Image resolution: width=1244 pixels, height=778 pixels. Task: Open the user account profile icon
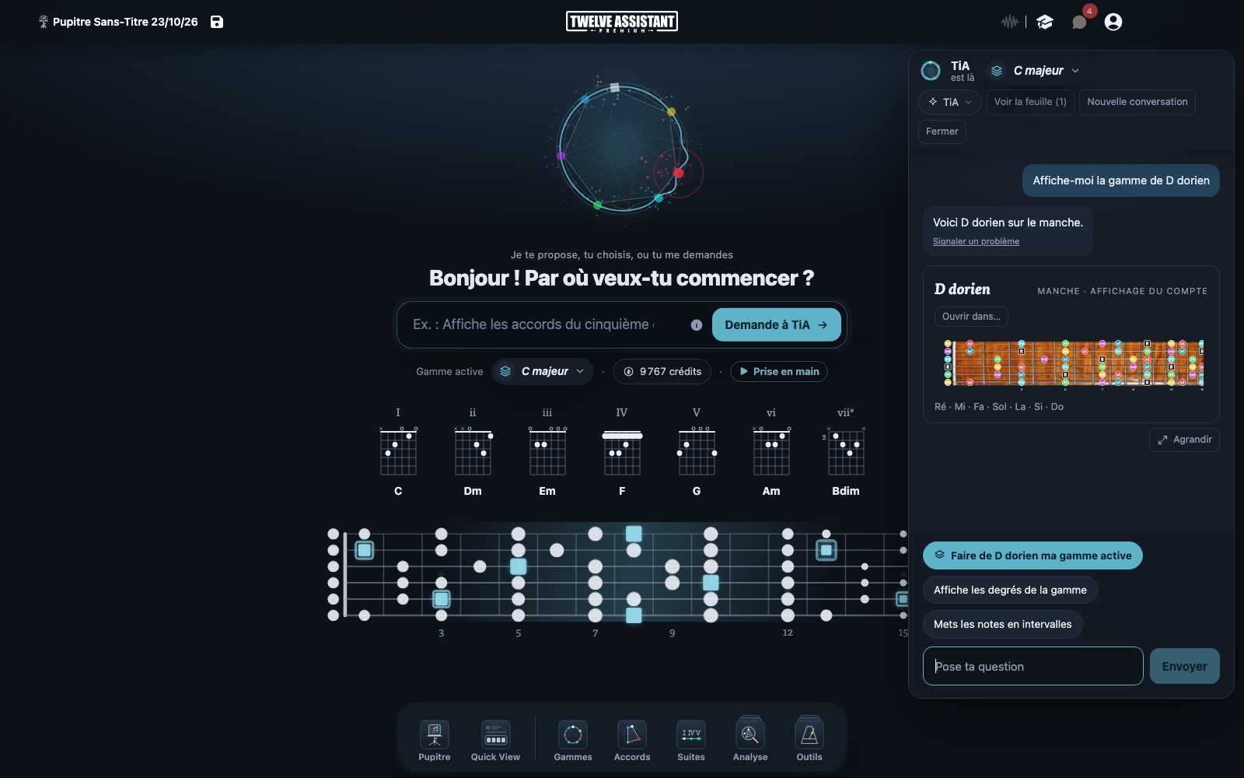coord(1113,22)
